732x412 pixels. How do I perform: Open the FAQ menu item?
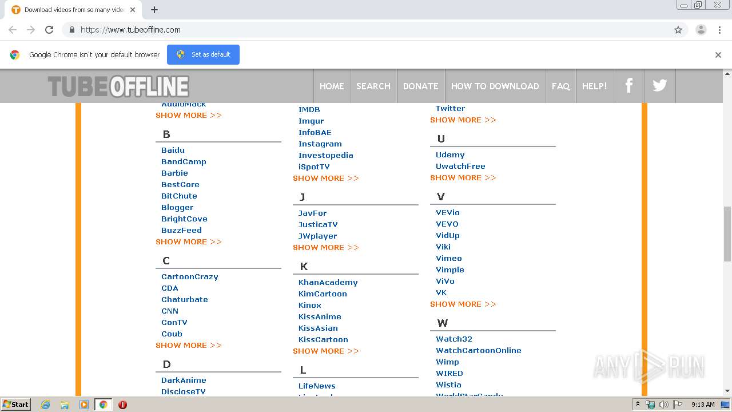(560, 86)
